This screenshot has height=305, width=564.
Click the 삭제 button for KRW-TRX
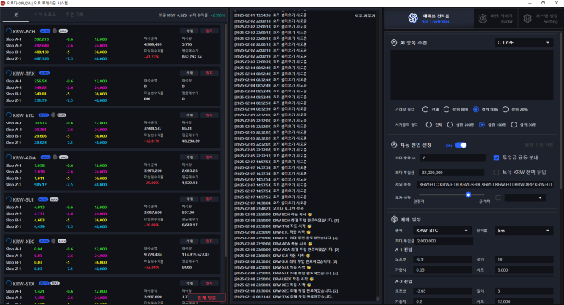[x=189, y=74]
